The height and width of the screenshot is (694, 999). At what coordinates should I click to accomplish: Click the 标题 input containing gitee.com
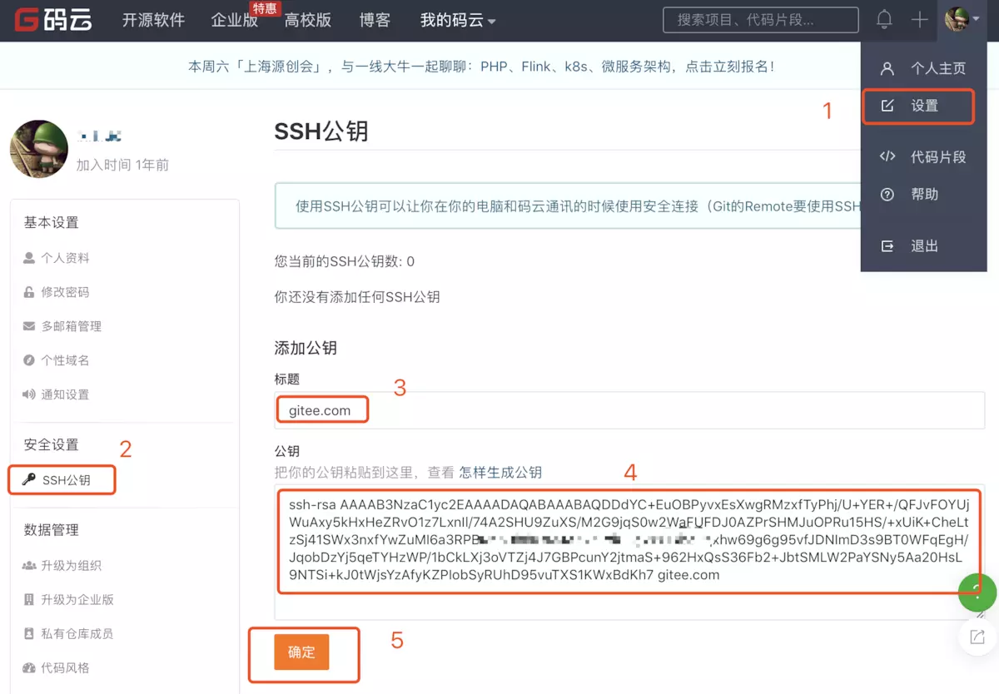tap(629, 410)
